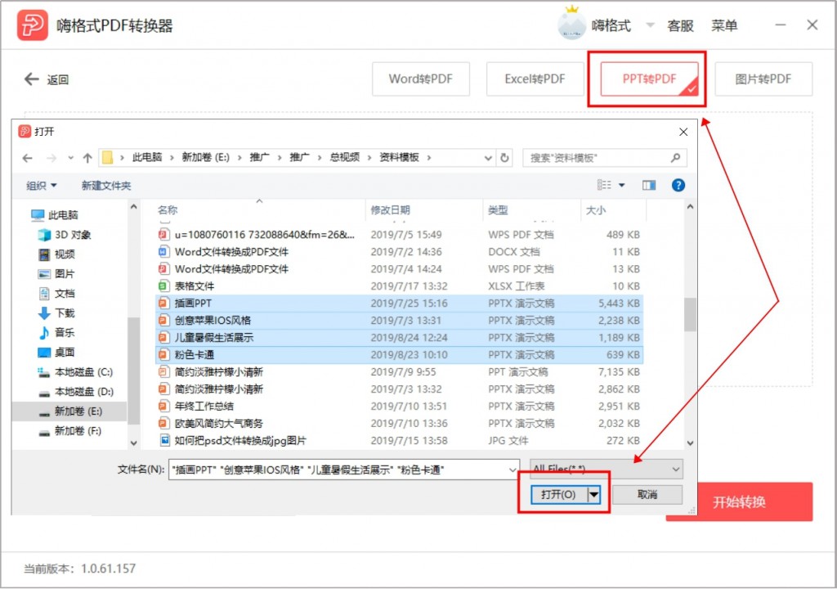Click 新建文件夹 button

(105, 186)
